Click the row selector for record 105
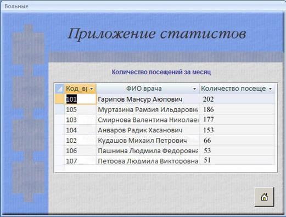The image size is (286, 217). [x=59, y=109]
